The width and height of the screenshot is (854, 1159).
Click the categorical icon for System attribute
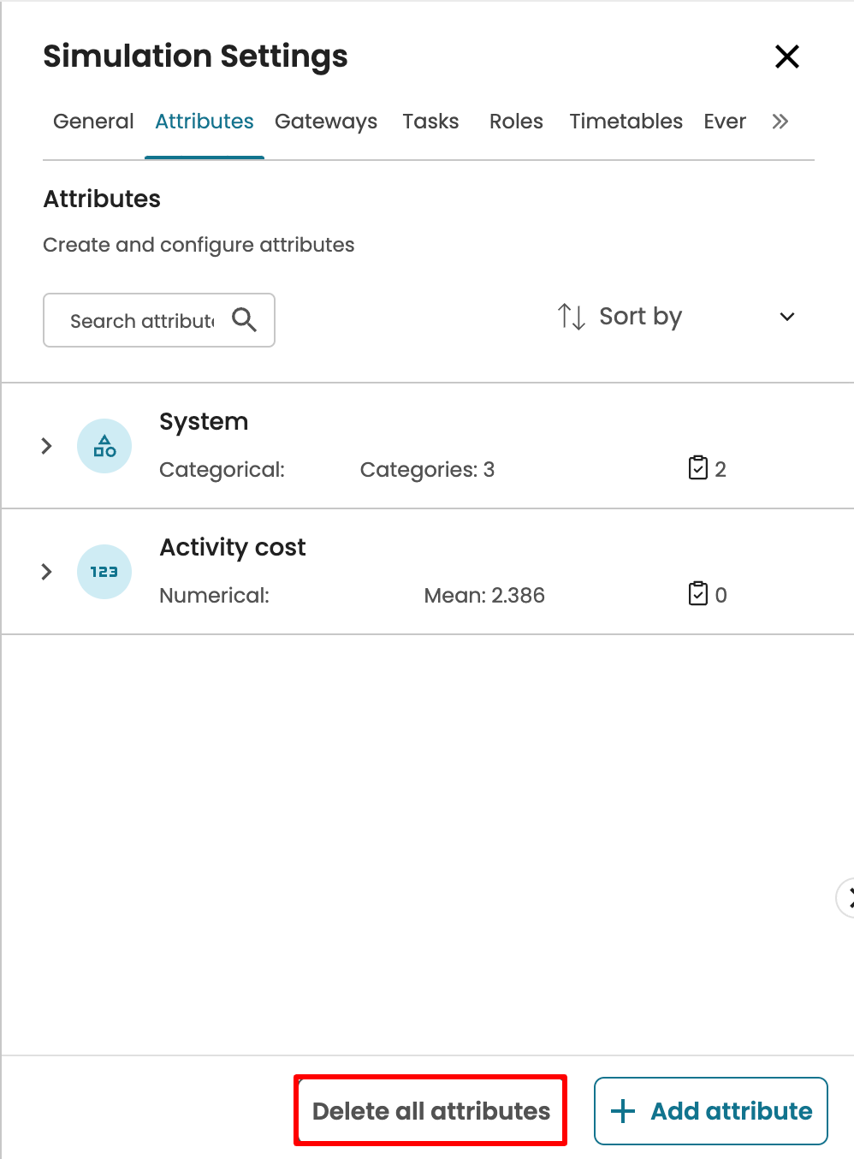(104, 446)
